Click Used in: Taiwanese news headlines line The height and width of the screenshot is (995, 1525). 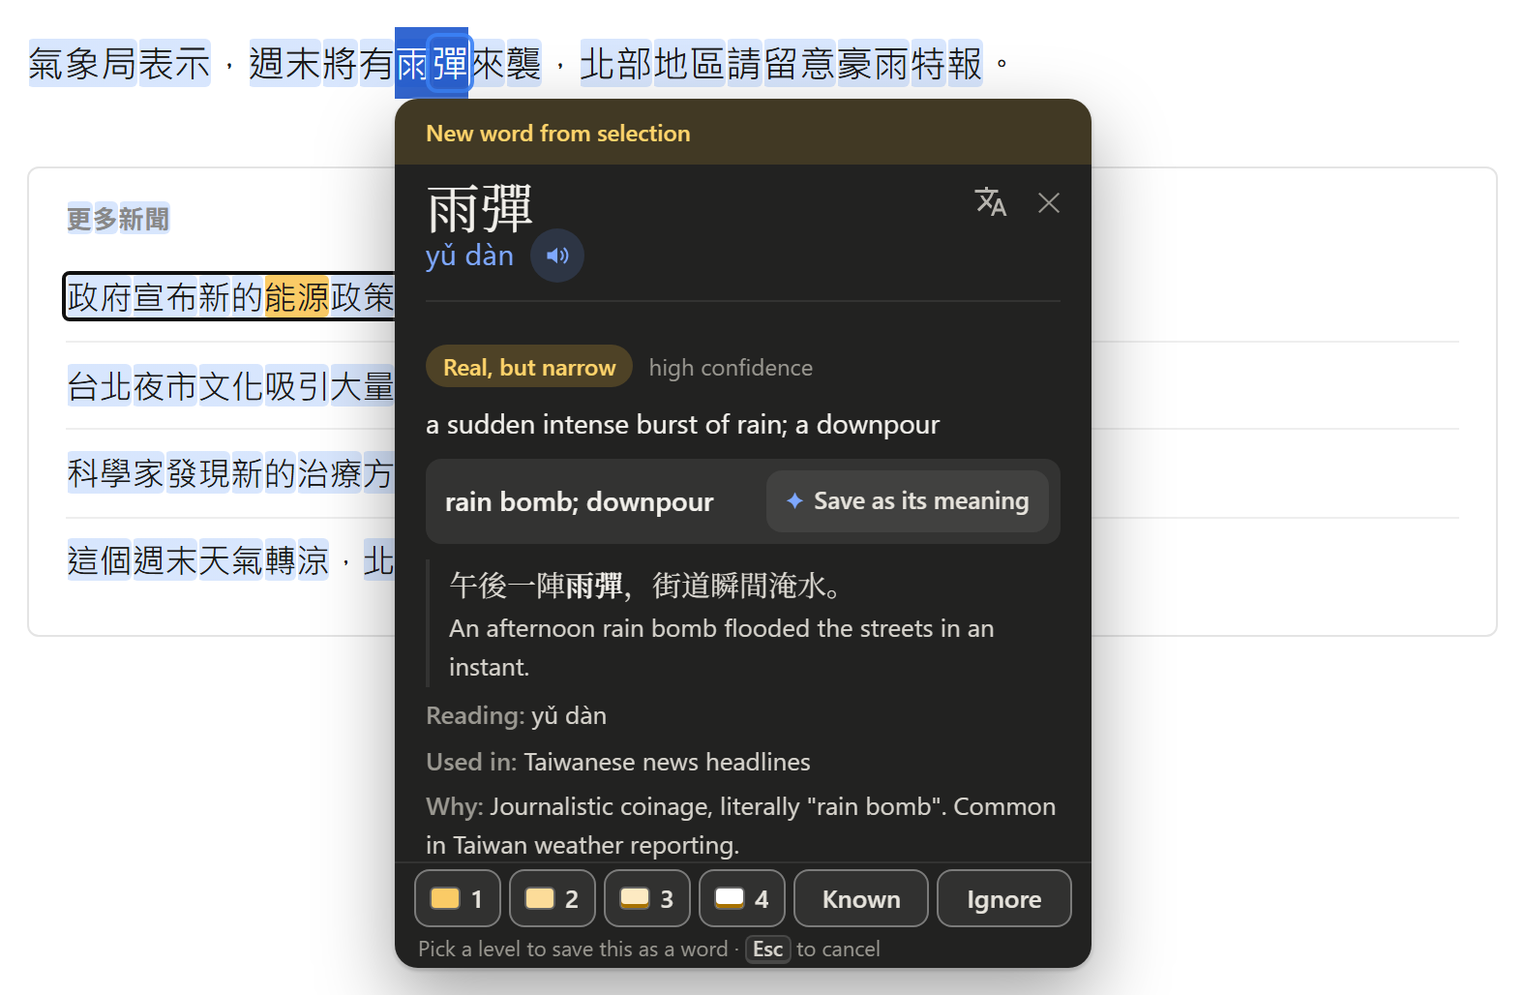pyautogui.click(x=618, y=762)
